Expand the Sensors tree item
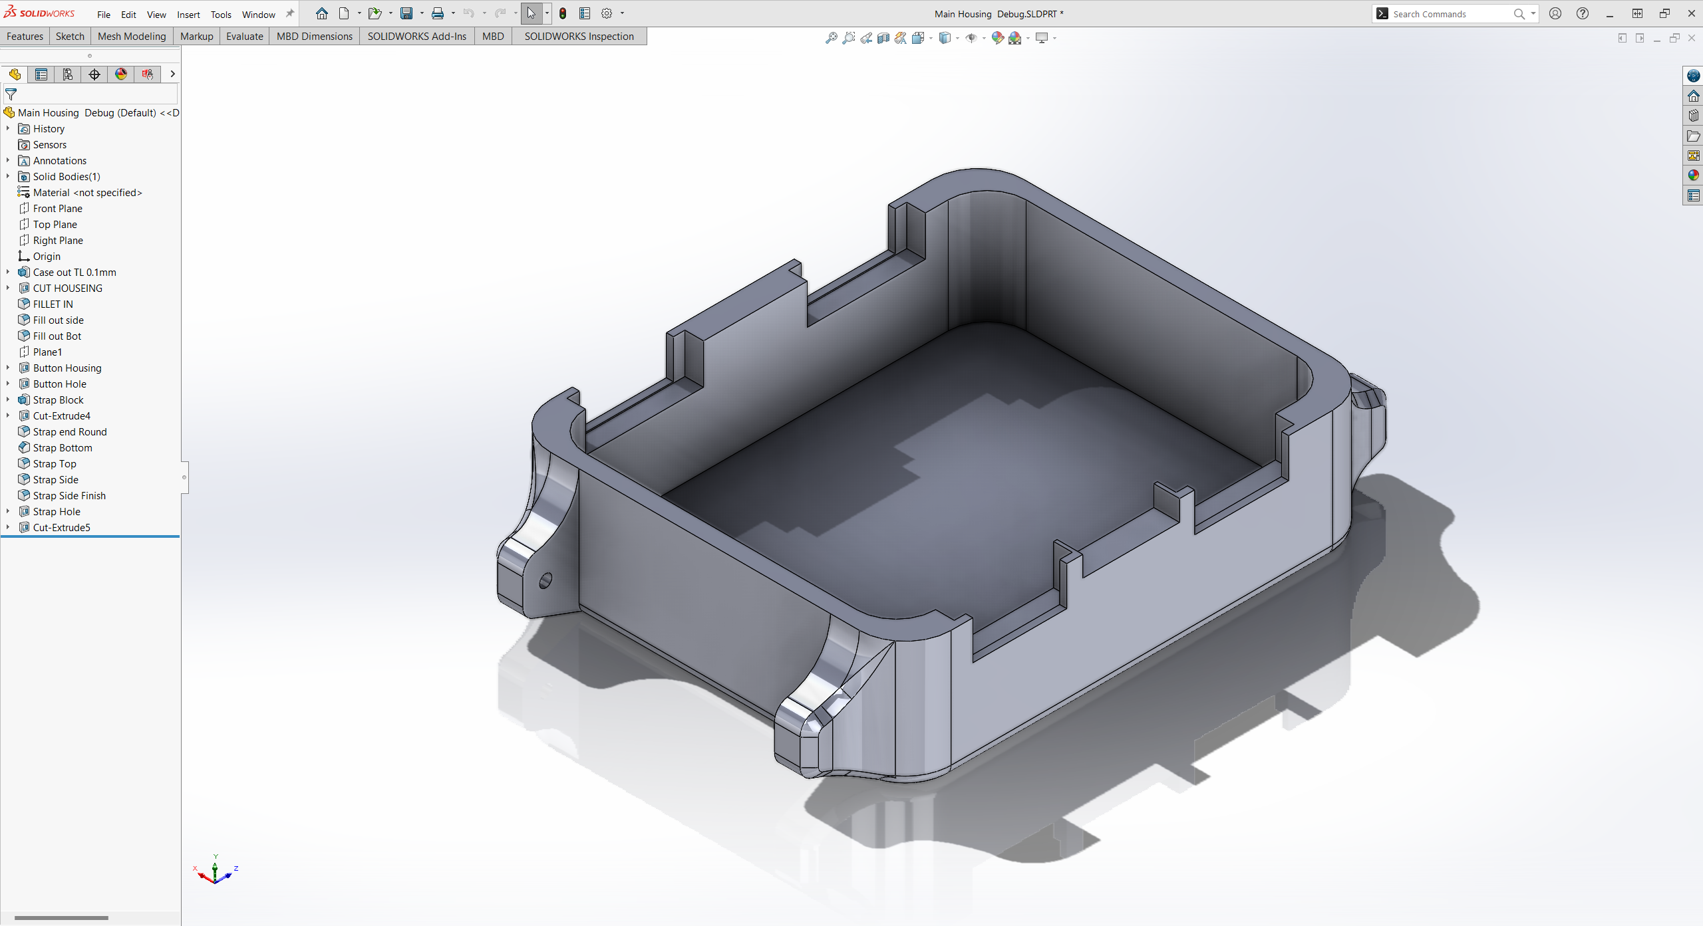This screenshot has width=1703, height=926. click(8, 144)
